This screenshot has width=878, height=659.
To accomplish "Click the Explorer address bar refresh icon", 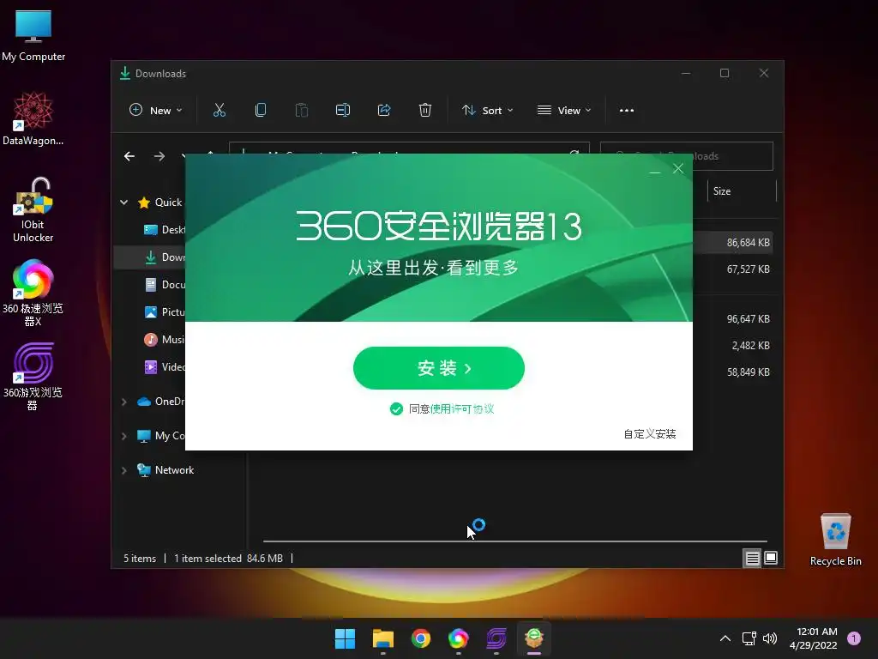I will point(574,153).
